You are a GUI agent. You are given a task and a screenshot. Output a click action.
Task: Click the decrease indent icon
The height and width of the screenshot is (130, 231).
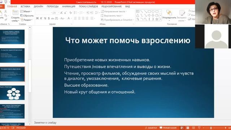(88, 13)
